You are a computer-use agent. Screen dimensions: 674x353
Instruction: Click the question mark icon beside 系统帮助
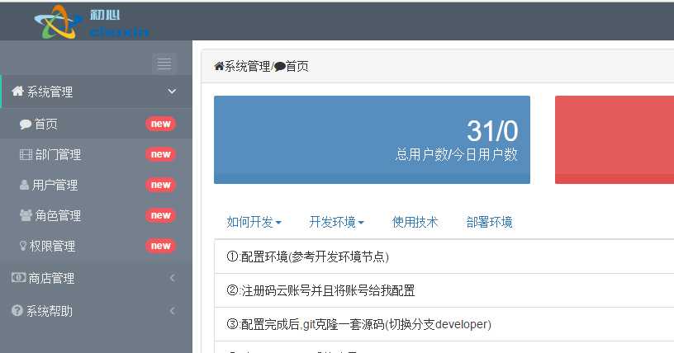pyautogui.click(x=17, y=310)
